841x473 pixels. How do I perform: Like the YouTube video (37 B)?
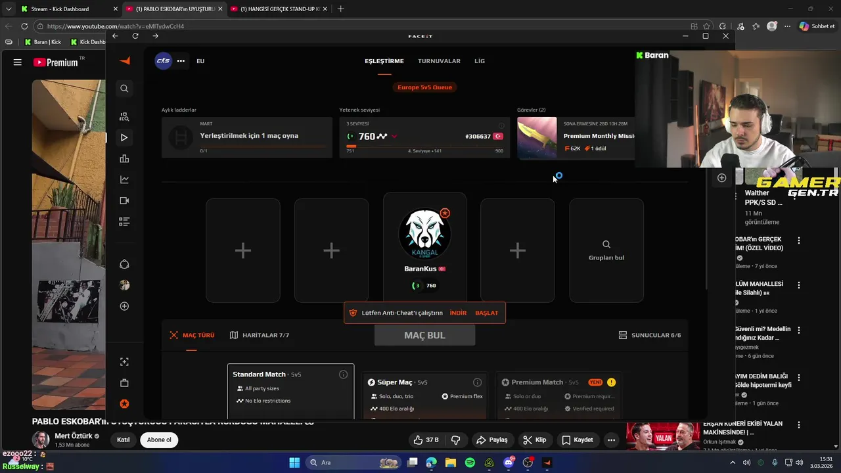tap(426, 439)
